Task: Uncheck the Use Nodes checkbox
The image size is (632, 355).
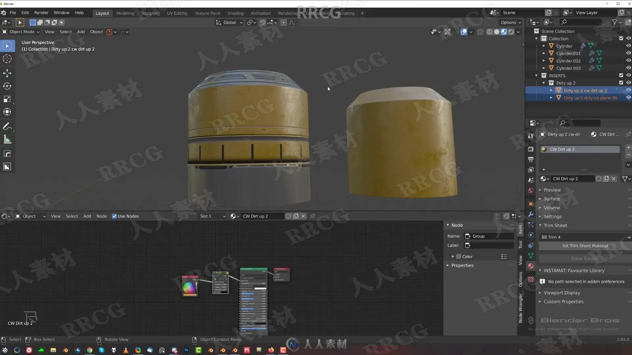Action: coord(114,216)
